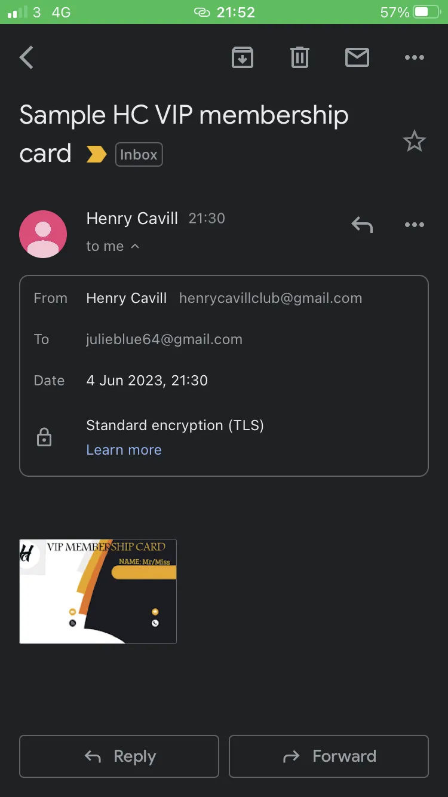Tap the yellow importance marker
This screenshot has height=797, width=448.
point(96,155)
